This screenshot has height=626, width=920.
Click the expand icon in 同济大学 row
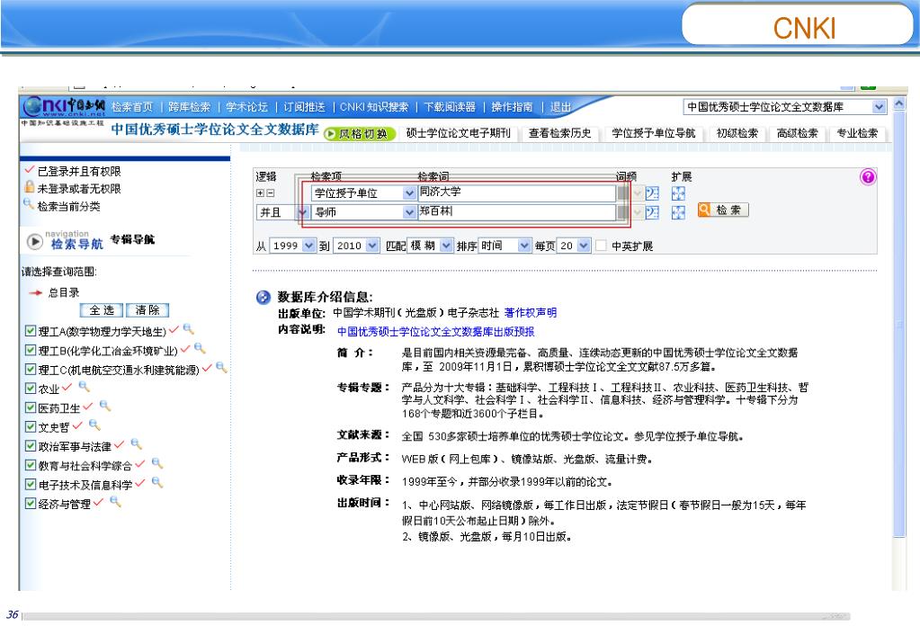[x=678, y=193]
